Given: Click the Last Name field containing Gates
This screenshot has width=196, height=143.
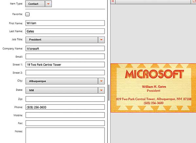Looking at the screenshot, I should tap(65, 31).
